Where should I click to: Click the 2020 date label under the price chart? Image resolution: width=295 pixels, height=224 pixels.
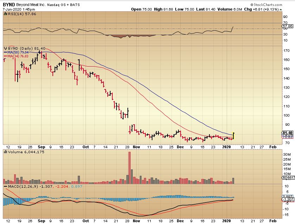[226, 147]
